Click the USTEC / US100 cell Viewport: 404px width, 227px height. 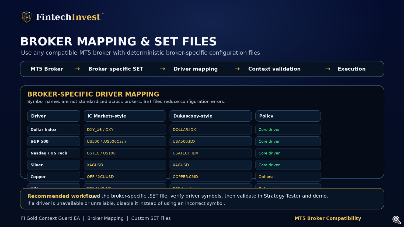point(125,153)
